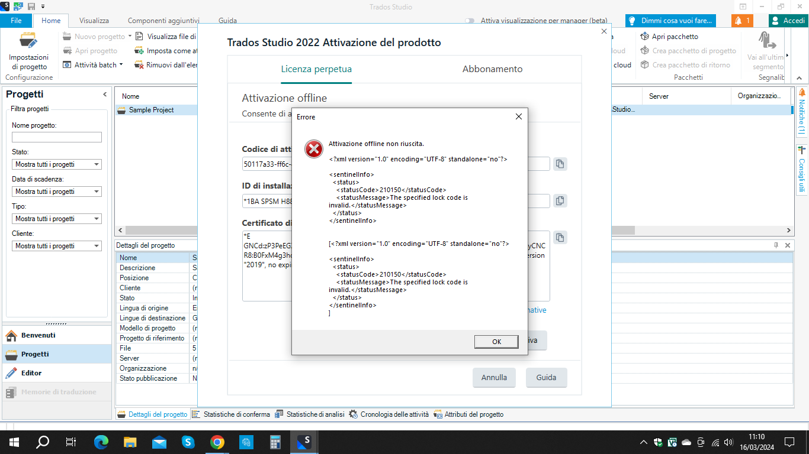Click the Guida button in activation window
Viewport: 809px width, 454px height.
click(546, 378)
